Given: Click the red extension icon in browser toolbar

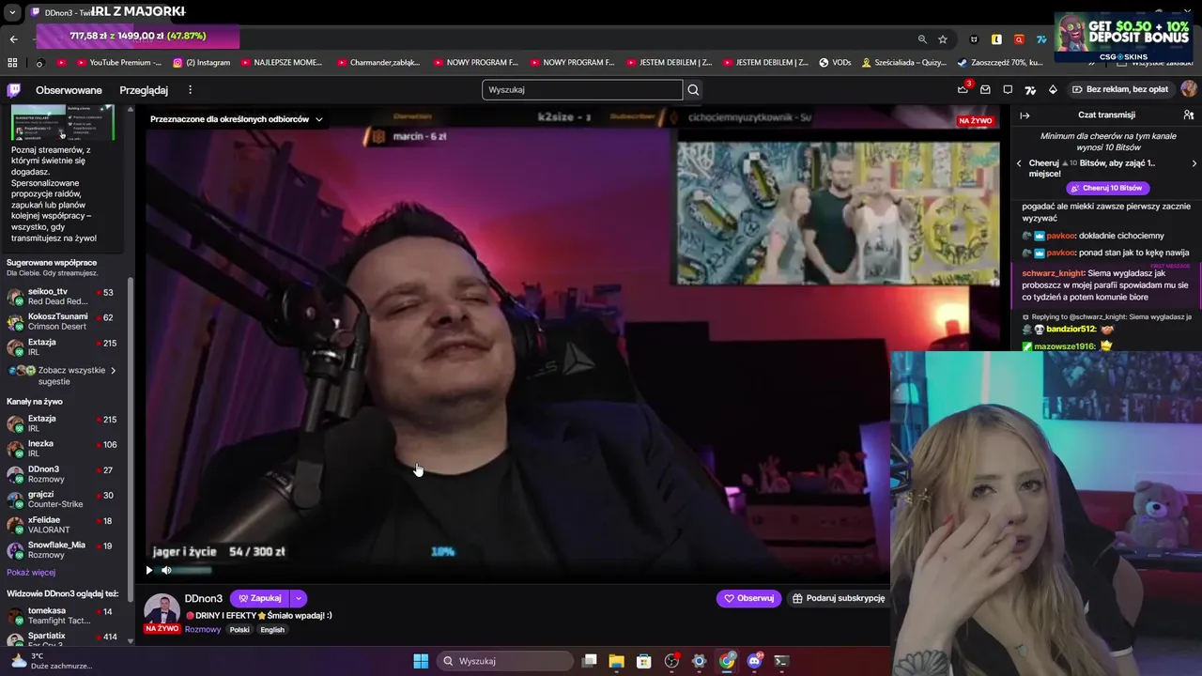Looking at the screenshot, I should [x=1019, y=39].
